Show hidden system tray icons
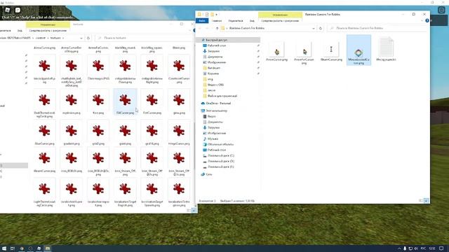This screenshot has width=449, height=252. (399, 248)
